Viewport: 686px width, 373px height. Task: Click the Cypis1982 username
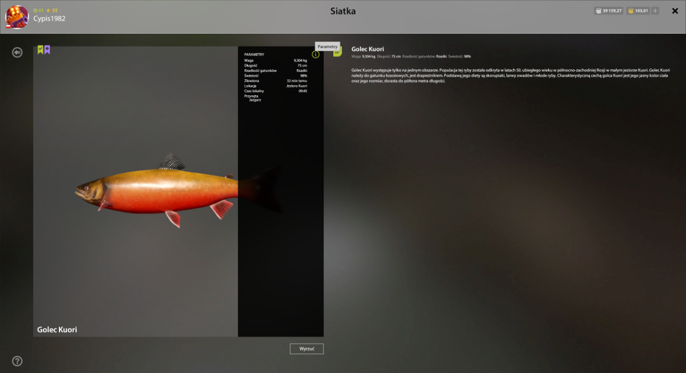(49, 19)
